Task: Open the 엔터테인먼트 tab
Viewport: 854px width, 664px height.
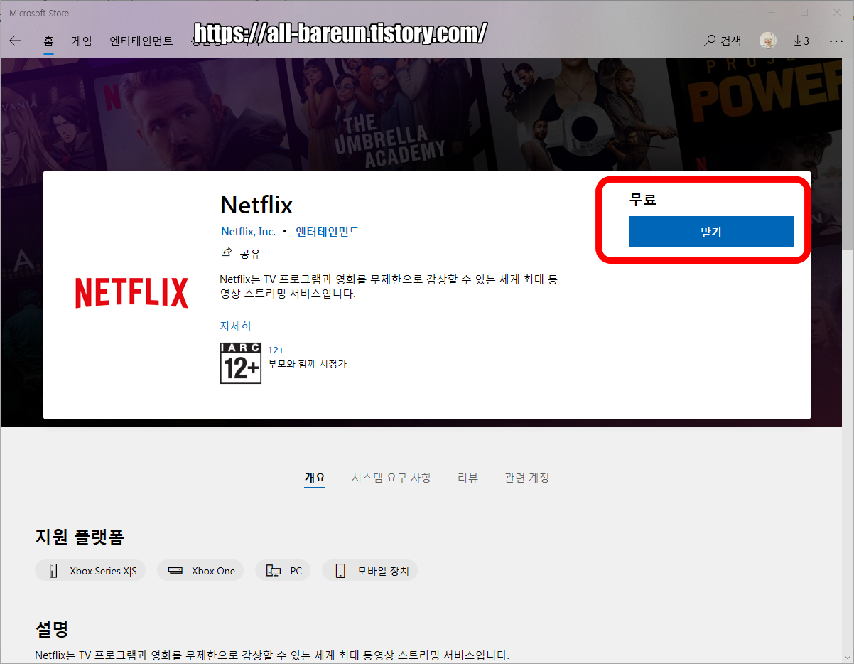Action: 141,41
